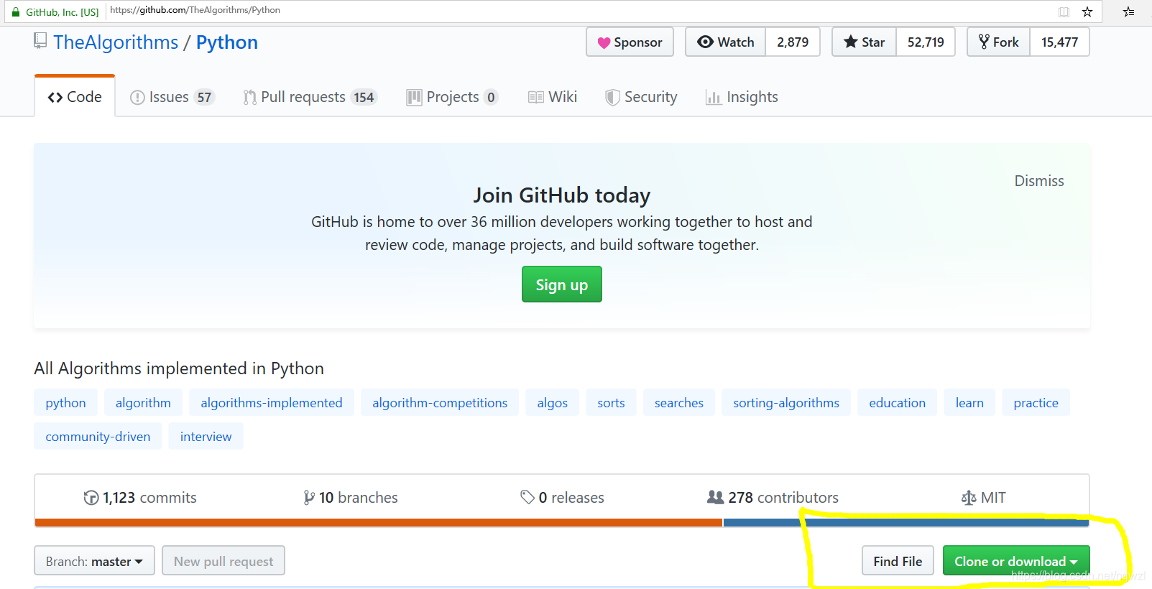
Task: View the 15,477 forks count
Action: (x=1060, y=42)
